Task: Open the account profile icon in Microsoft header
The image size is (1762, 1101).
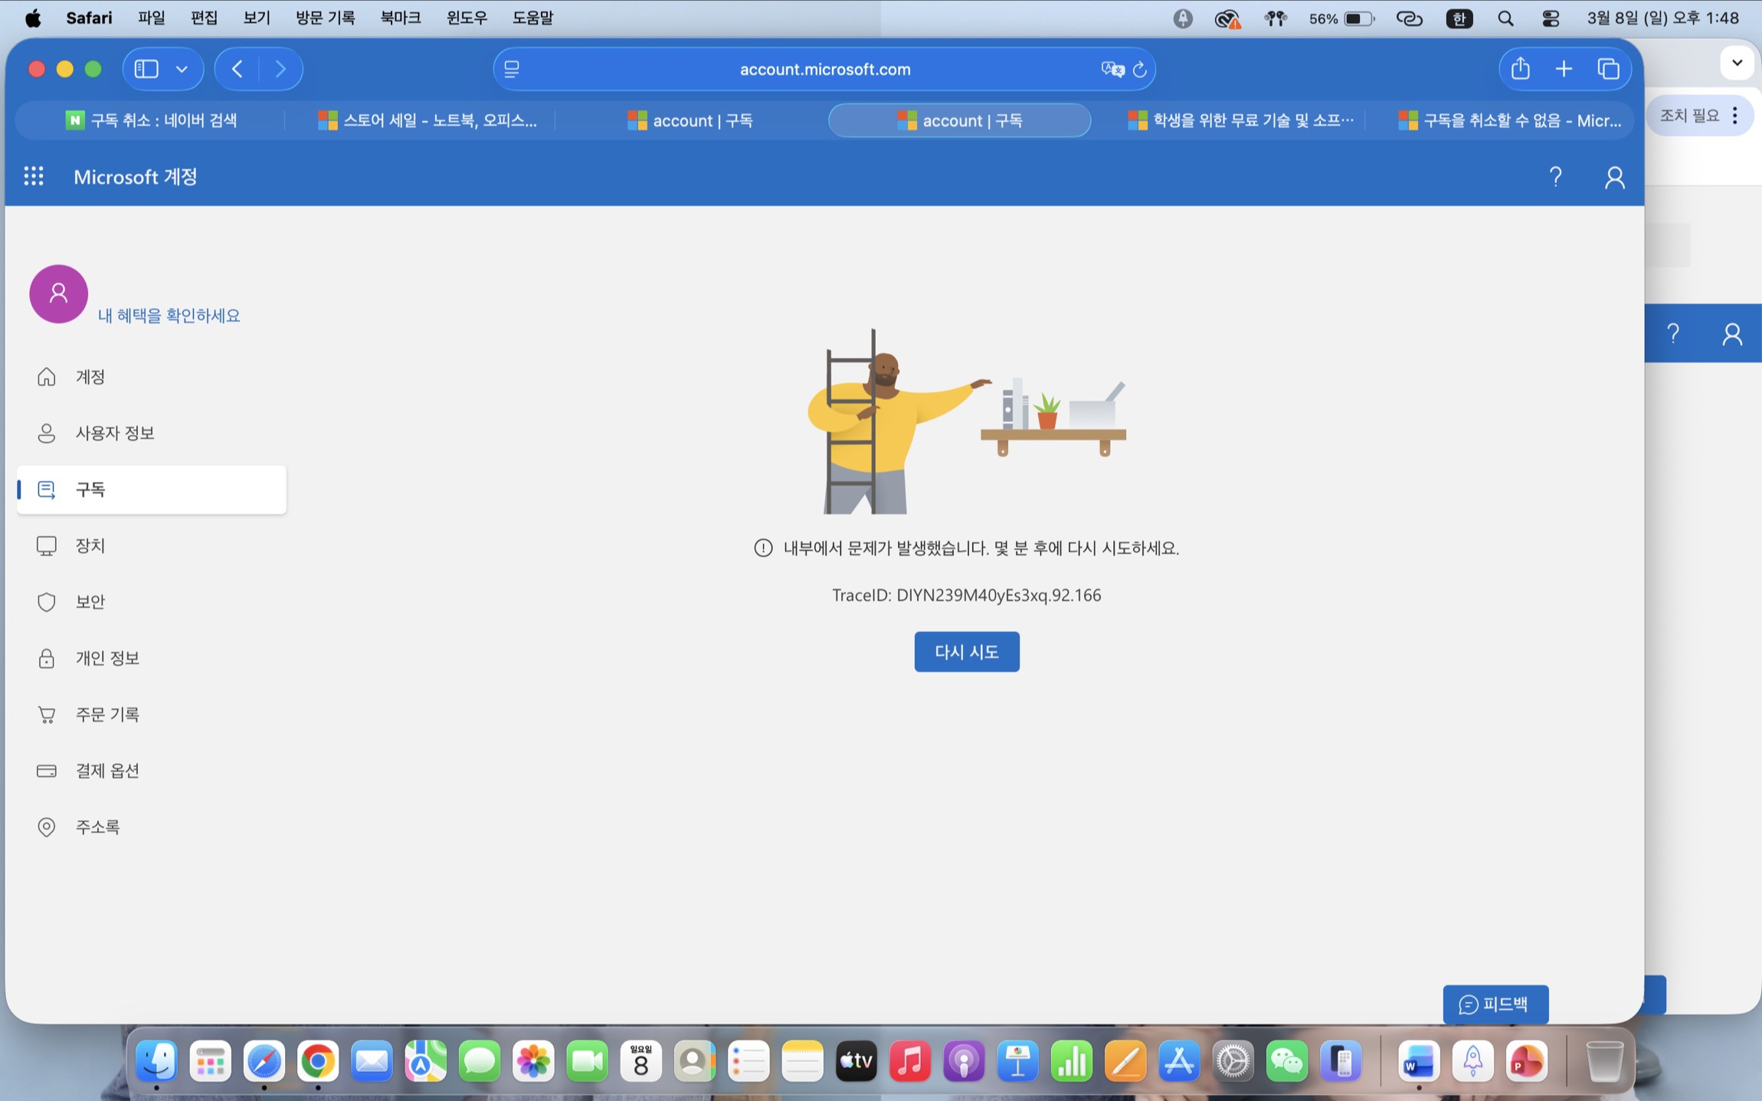Action: pos(1614,177)
